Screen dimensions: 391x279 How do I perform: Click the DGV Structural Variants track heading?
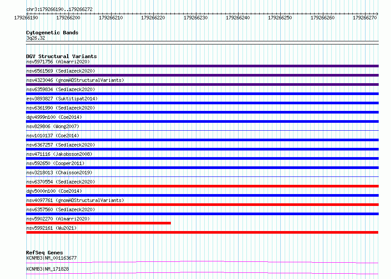62,56
